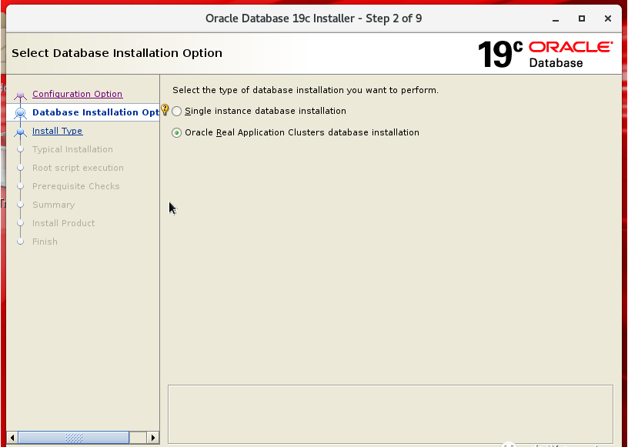Click the Oracle 19c Database logo
The width and height of the screenshot is (628, 447).
click(545, 54)
